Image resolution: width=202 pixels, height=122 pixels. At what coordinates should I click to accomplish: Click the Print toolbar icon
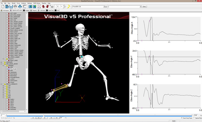point(15,6)
